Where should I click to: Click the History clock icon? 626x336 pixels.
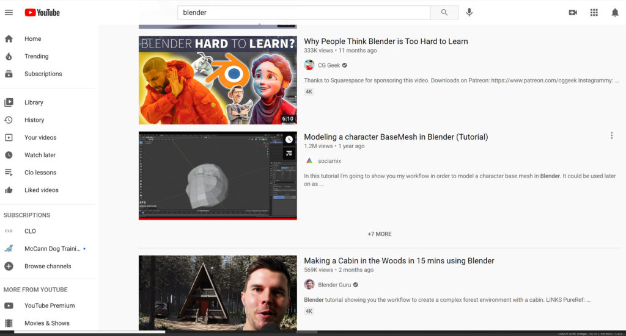pyautogui.click(x=9, y=120)
